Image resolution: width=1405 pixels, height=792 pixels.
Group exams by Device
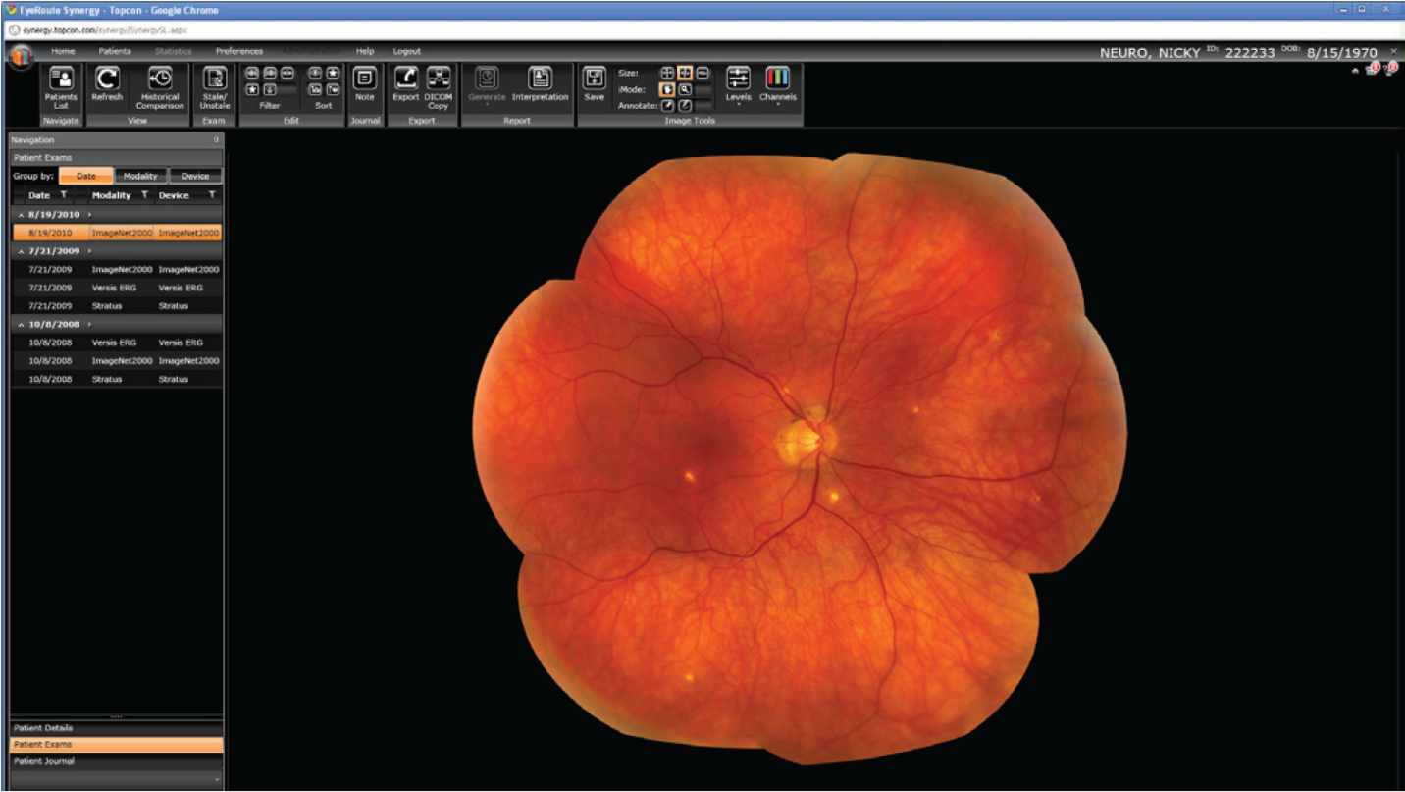tap(195, 176)
